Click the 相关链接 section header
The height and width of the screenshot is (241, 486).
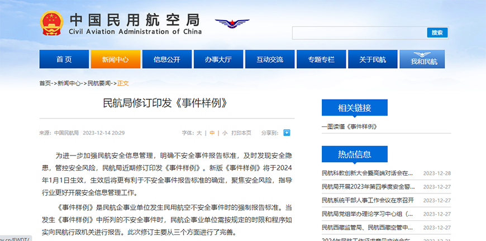pyautogui.click(x=355, y=107)
